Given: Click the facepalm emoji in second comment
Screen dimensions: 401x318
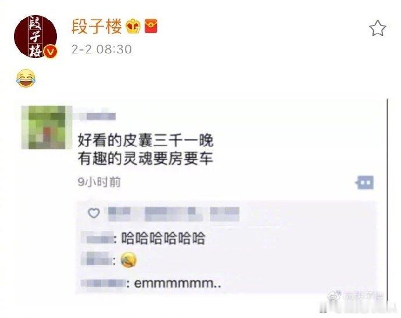Looking at the screenshot, I should tap(128, 260).
